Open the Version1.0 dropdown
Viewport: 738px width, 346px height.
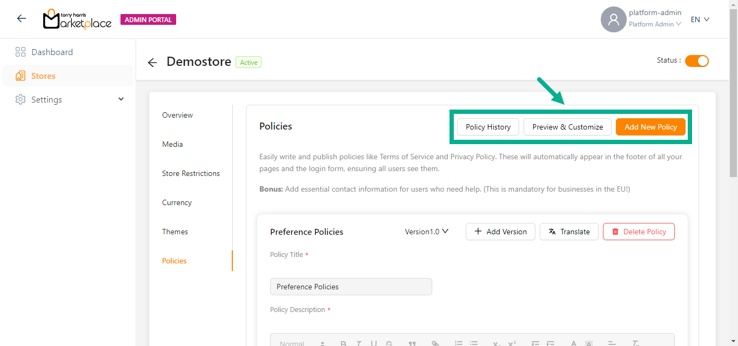[x=427, y=232]
